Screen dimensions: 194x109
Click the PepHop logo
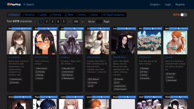coord(14,5)
